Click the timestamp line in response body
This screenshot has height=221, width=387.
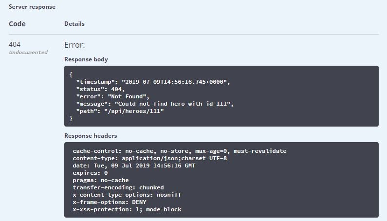tap(153, 82)
